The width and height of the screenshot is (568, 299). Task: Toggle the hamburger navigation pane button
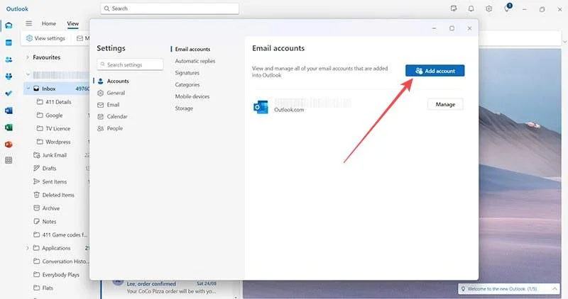(x=28, y=23)
